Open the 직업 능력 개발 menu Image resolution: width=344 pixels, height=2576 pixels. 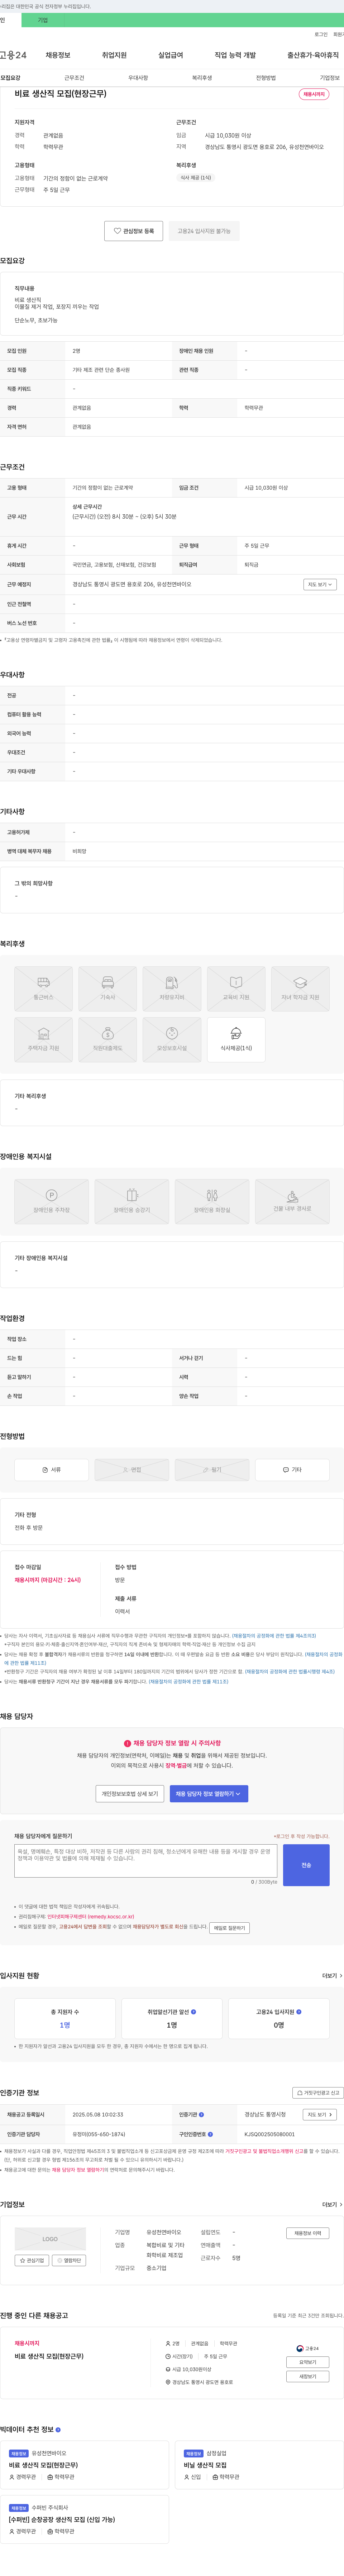pos(235,55)
